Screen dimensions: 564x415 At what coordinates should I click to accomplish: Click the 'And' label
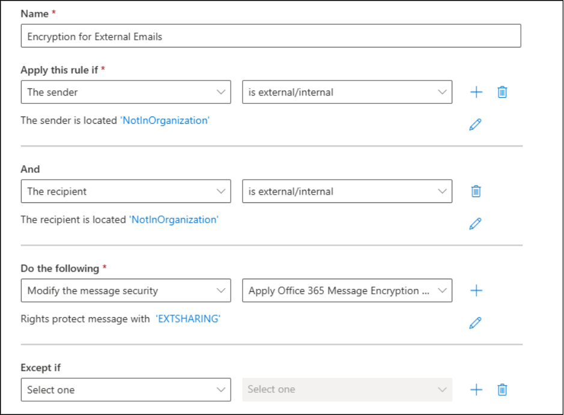pos(30,169)
